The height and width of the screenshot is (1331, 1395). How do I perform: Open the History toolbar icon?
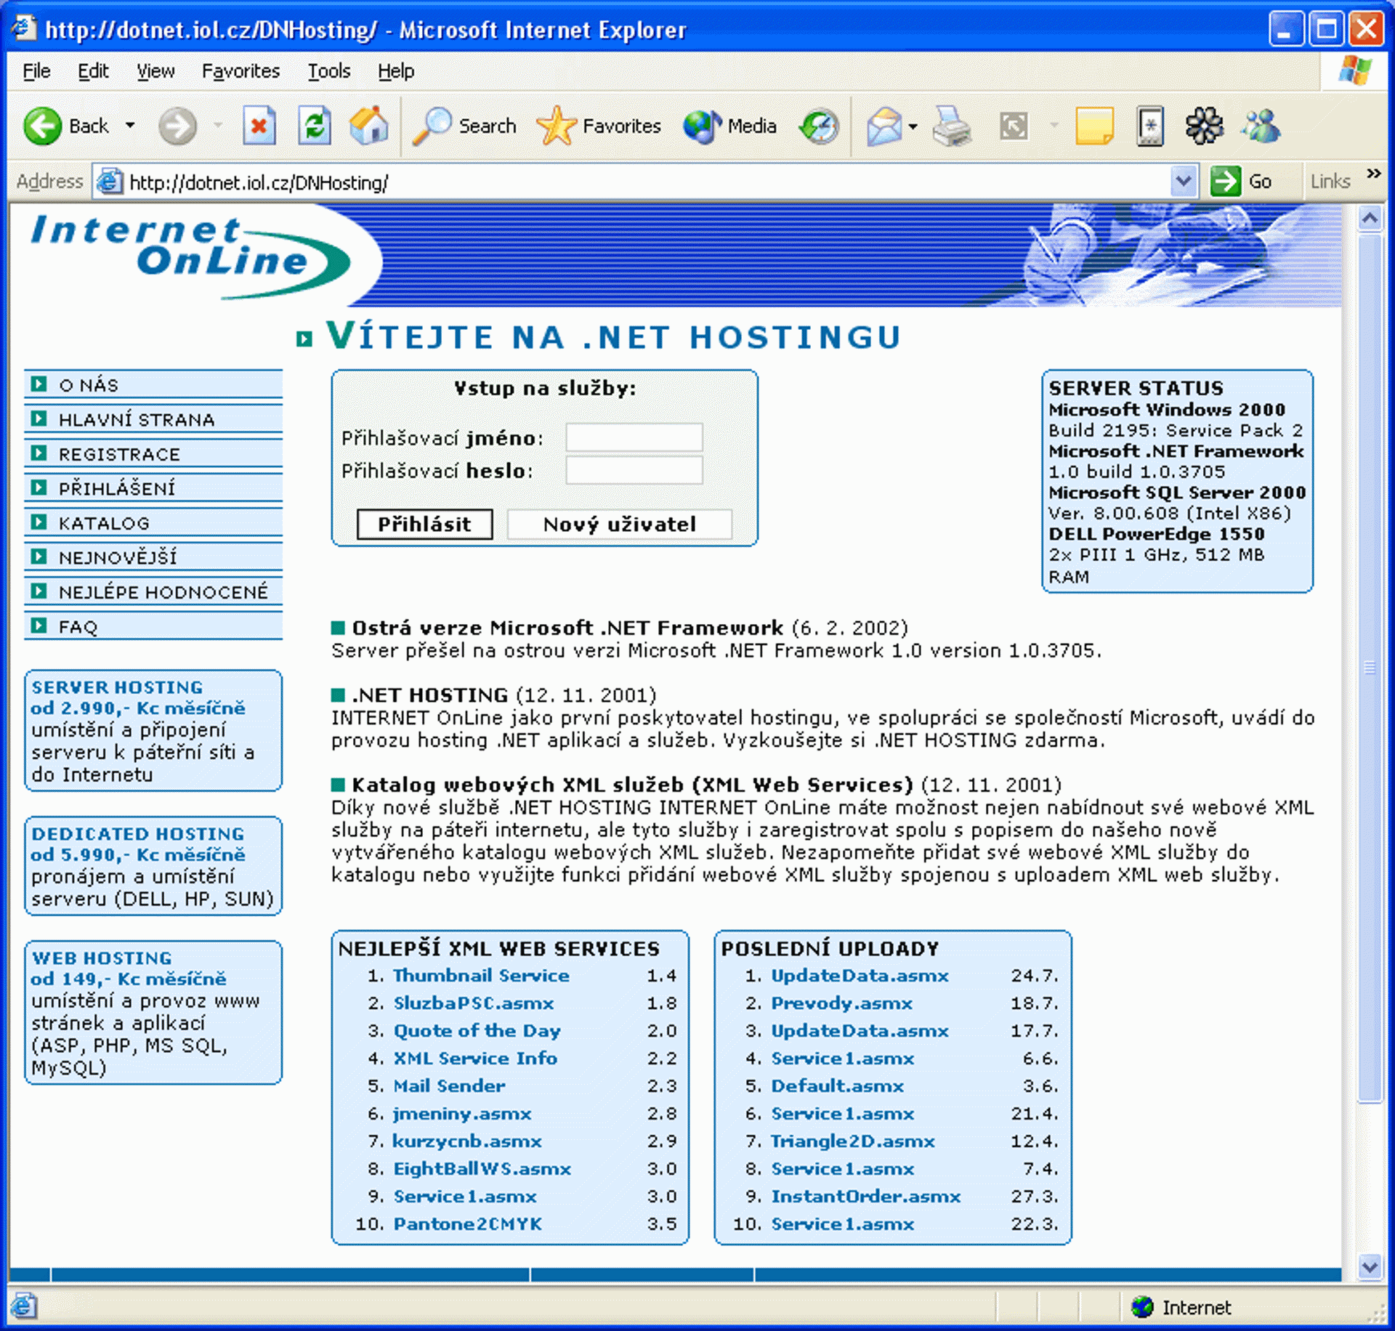[820, 126]
